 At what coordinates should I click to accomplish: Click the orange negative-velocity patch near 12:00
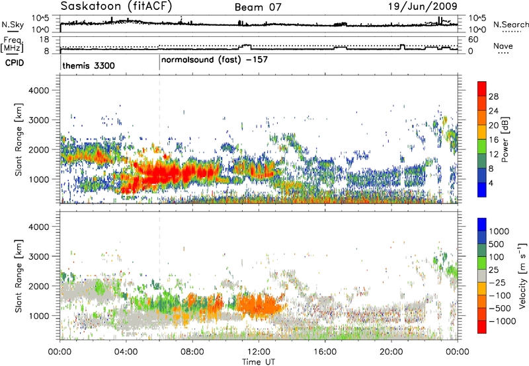[258, 305]
